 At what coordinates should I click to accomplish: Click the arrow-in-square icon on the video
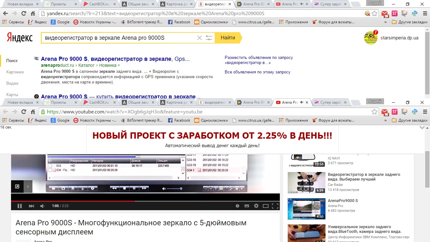(x=17, y=187)
